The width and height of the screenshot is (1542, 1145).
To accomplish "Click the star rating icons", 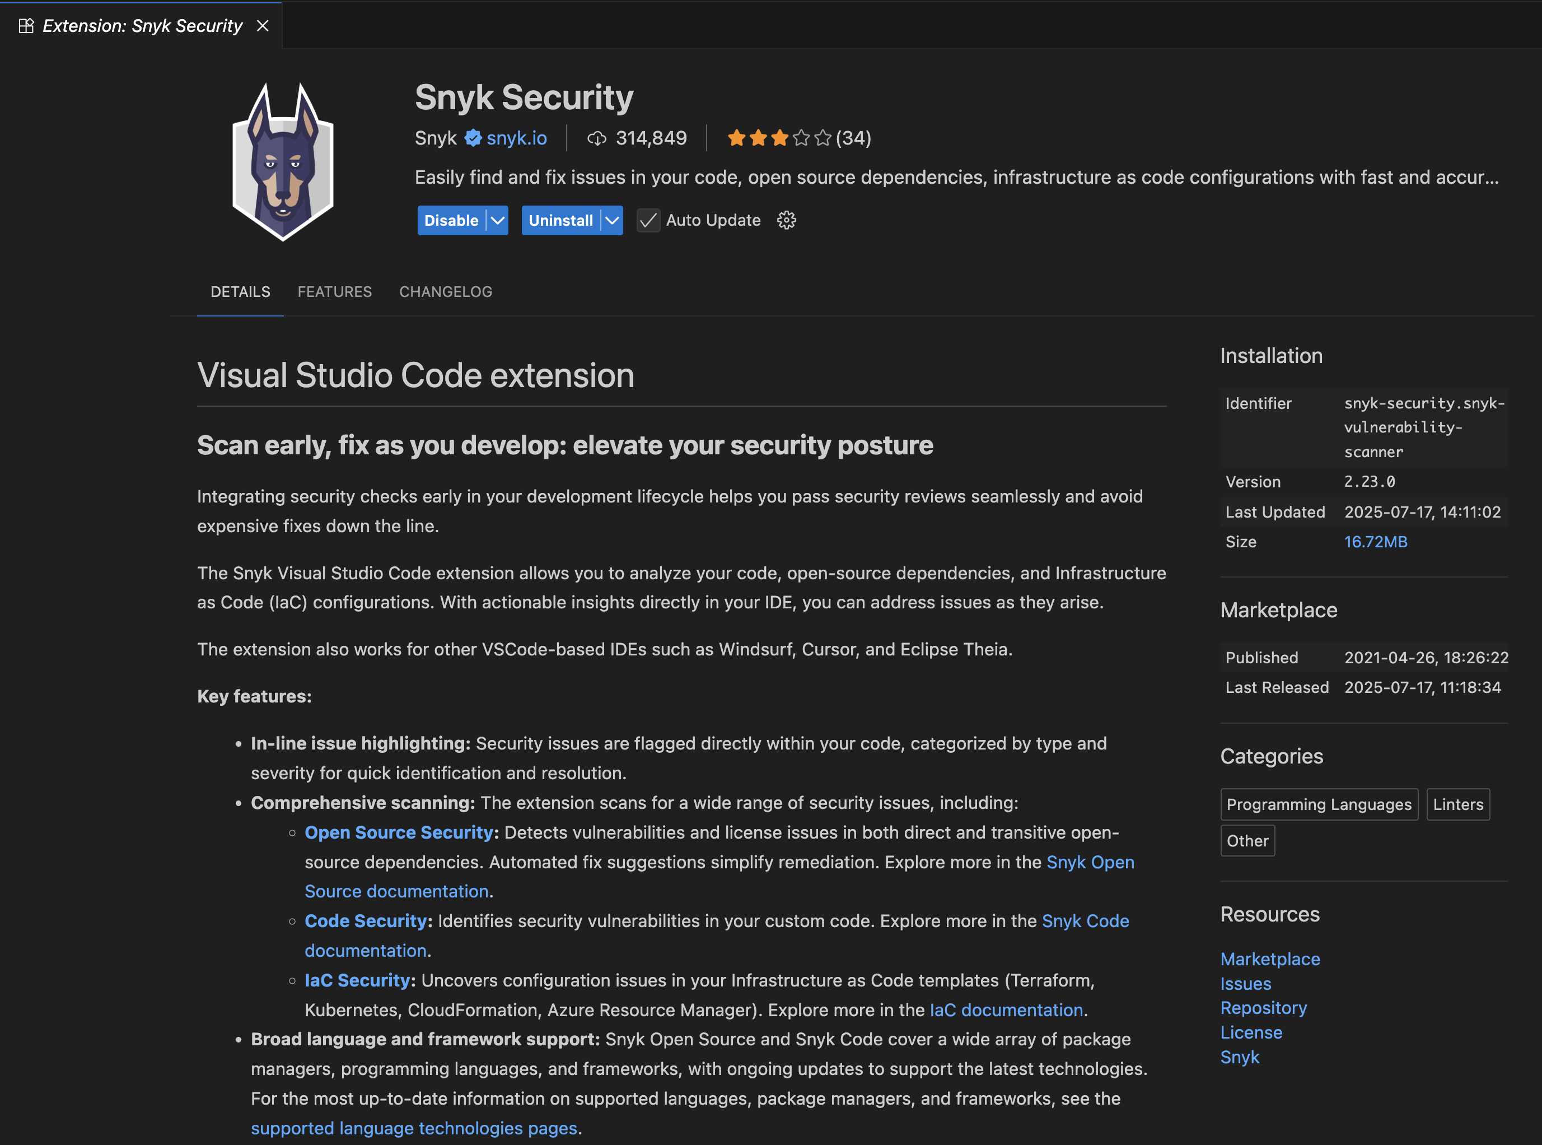I will click(x=779, y=138).
